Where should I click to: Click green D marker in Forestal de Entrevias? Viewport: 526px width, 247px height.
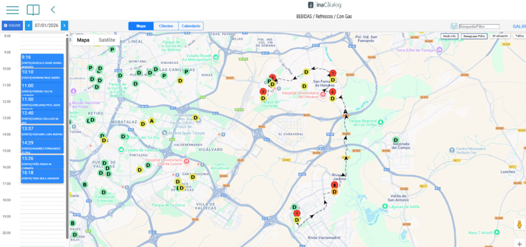pyautogui.click(x=104, y=192)
